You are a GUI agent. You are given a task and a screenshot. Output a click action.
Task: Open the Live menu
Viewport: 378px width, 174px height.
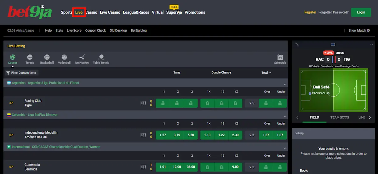coord(79,12)
